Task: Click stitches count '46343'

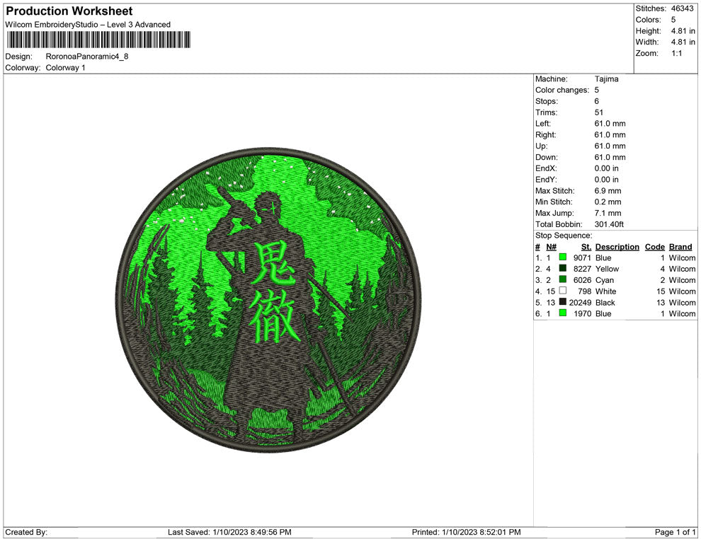Action: pyautogui.click(x=682, y=8)
